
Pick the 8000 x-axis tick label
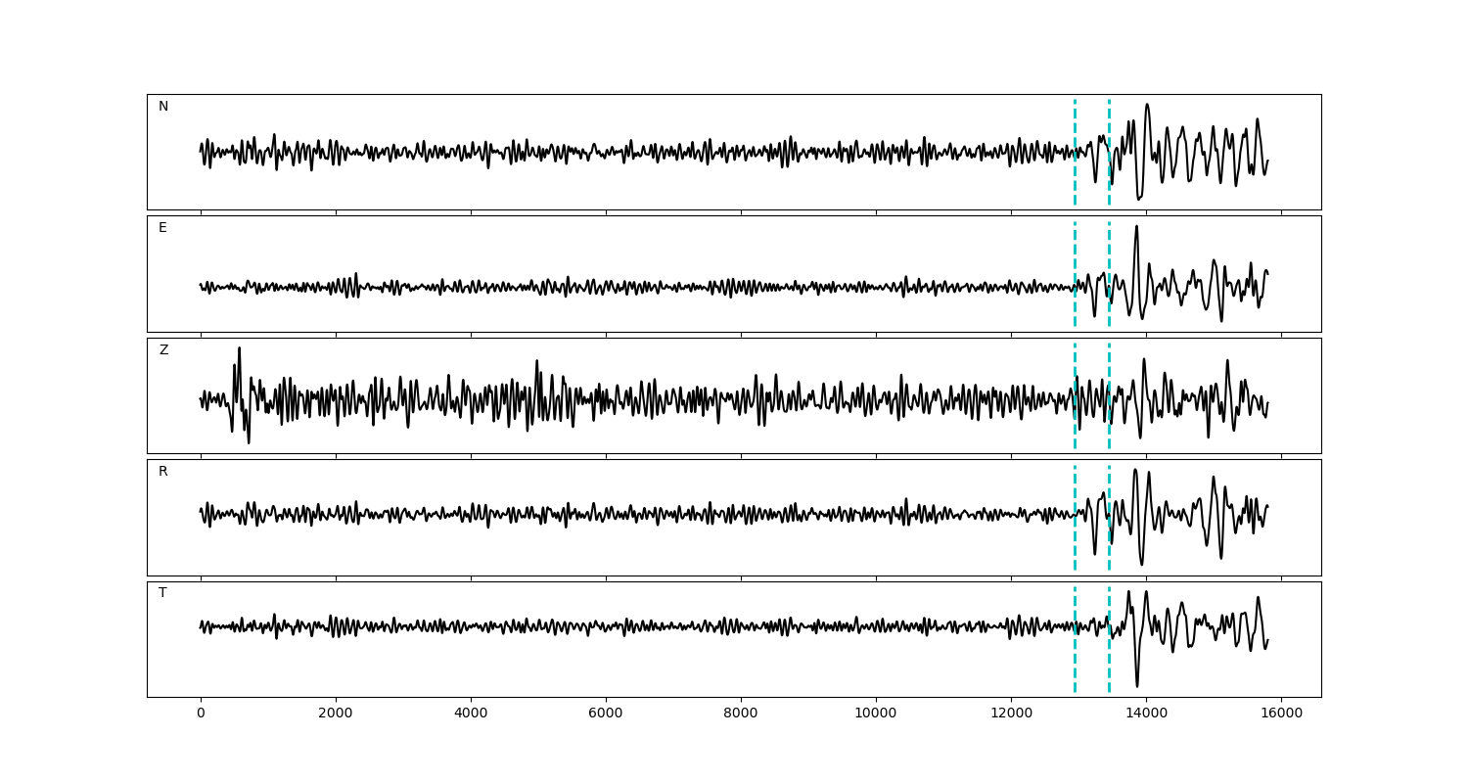(x=741, y=714)
